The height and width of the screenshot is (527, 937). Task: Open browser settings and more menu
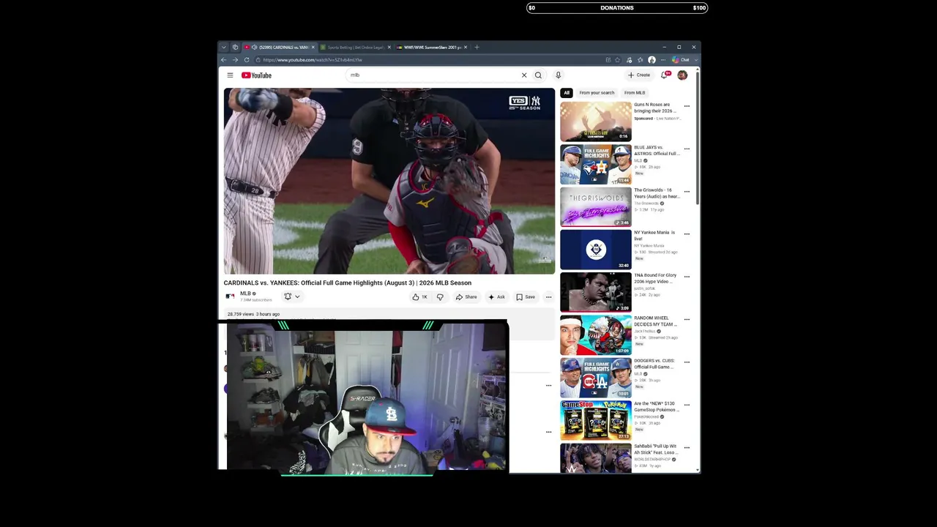pos(663,60)
